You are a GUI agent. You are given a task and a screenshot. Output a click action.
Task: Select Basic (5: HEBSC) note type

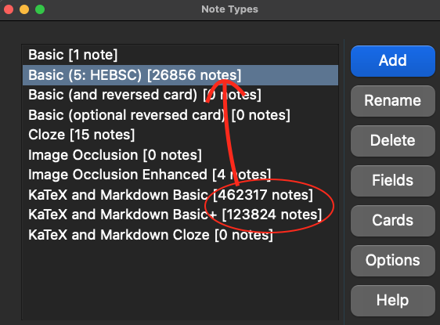[180, 75]
